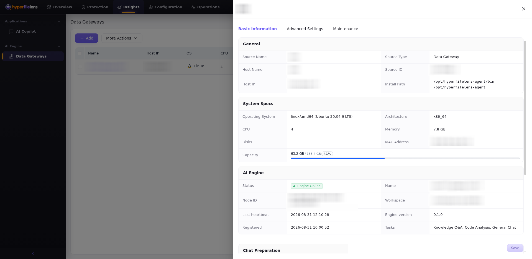Click the Last heartbeat timestamp
The height and width of the screenshot is (259, 532).
point(310,215)
